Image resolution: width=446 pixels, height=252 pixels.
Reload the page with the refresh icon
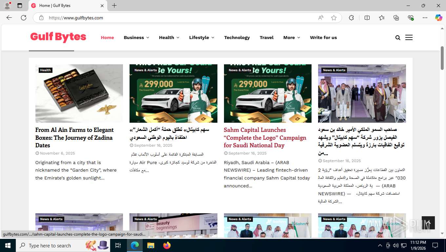pos(24,18)
